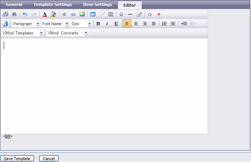Screen dimensions: 251x162
Task: Insert a special character (Omega)
Action: (x=121, y=14)
